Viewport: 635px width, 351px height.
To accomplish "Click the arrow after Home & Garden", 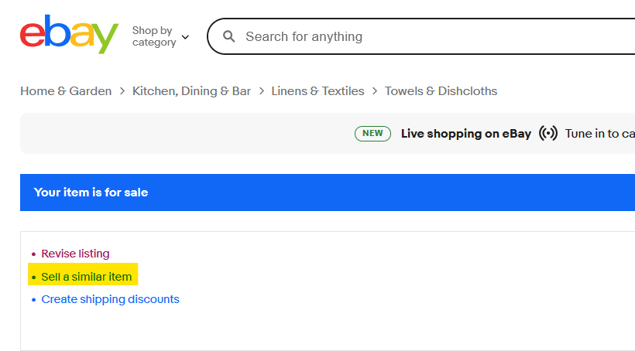I will [x=122, y=91].
